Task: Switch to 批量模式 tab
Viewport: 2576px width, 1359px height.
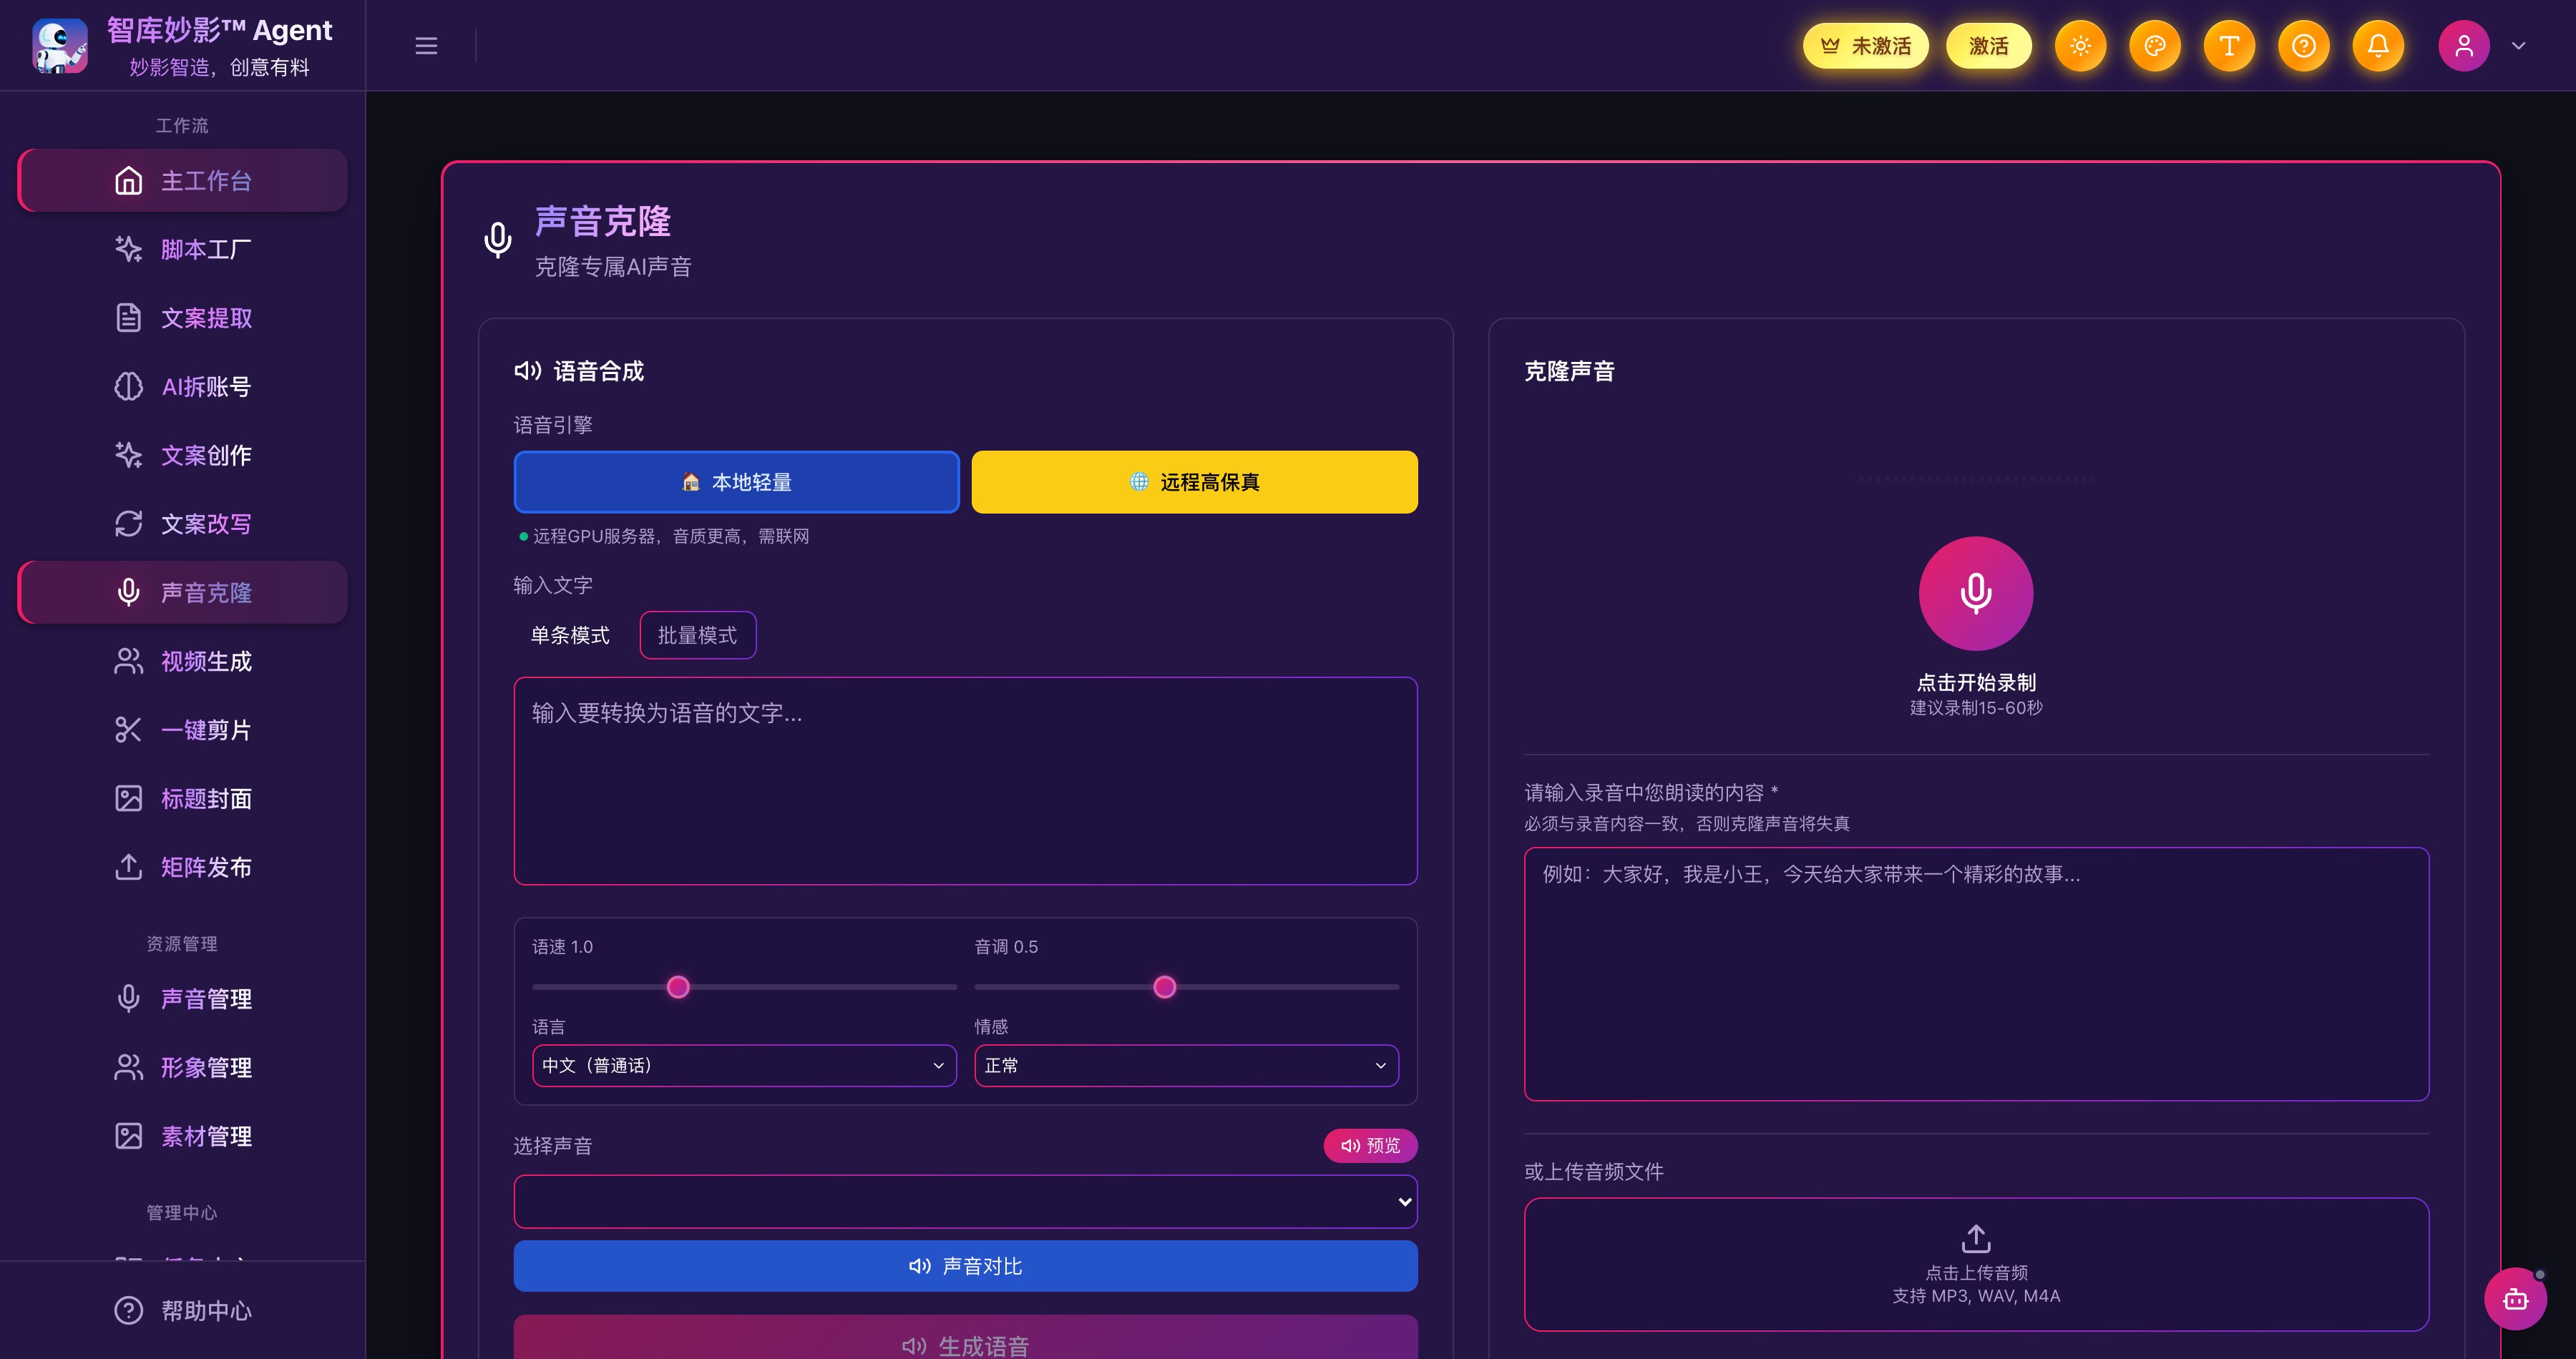Action: (697, 636)
